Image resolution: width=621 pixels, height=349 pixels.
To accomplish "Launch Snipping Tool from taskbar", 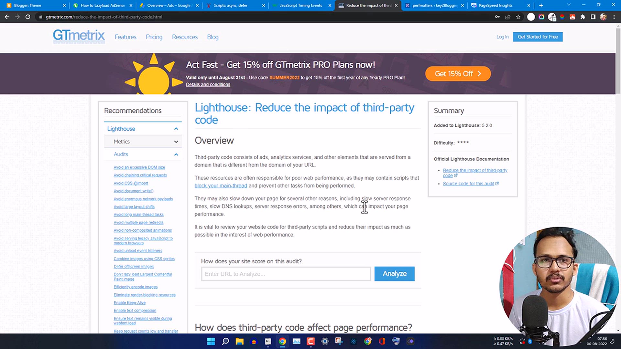I will coord(339,341).
